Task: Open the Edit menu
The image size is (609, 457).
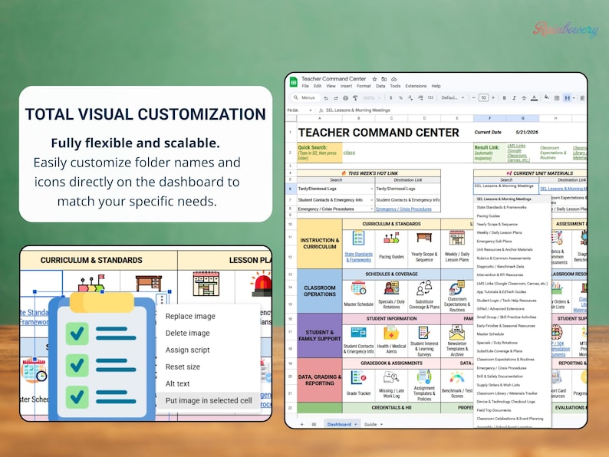Action: (318, 86)
